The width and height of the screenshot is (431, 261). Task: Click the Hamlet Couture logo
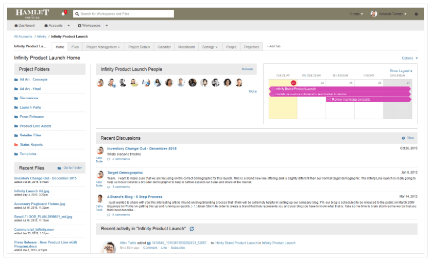(32, 14)
